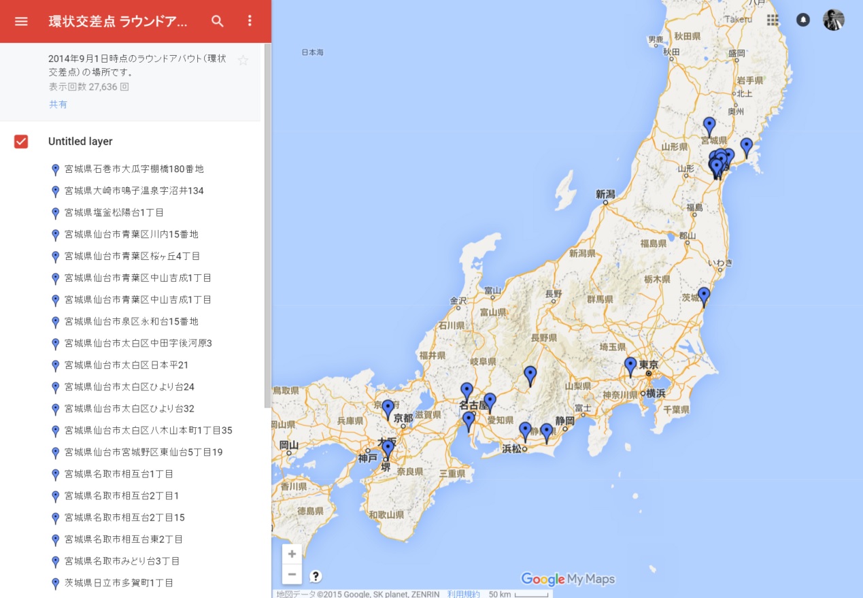This screenshot has width=863, height=598.
Task: Select the pin just east of 名古屋 label
Action: tap(490, 403)
